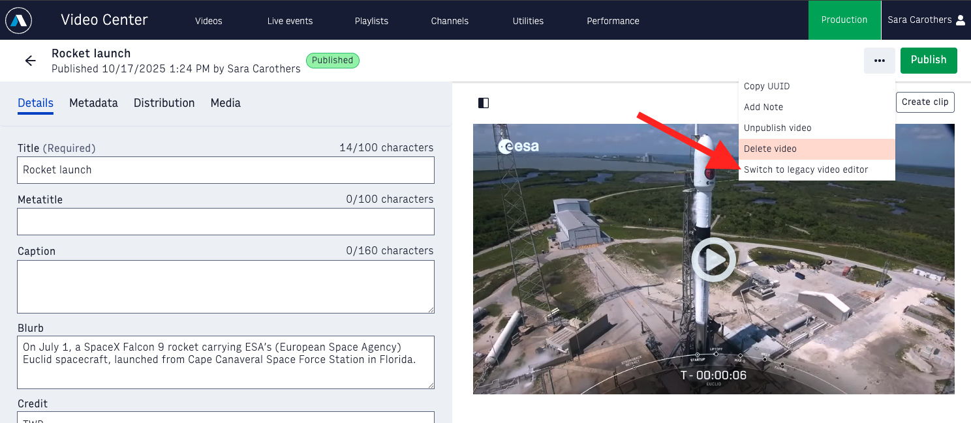Open the Production environment selector
Viewport: 971px width, 423px height.
(844, 20)
